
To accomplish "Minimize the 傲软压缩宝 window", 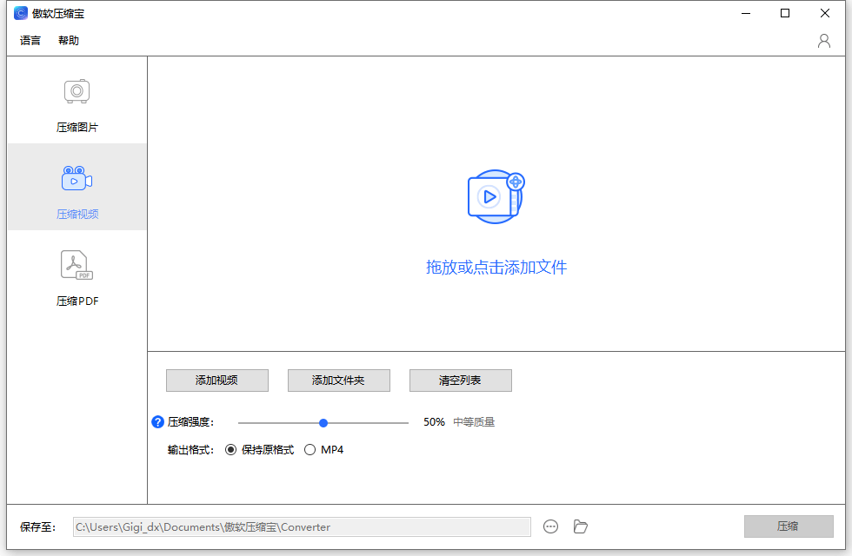I will [x=746, y=13].
